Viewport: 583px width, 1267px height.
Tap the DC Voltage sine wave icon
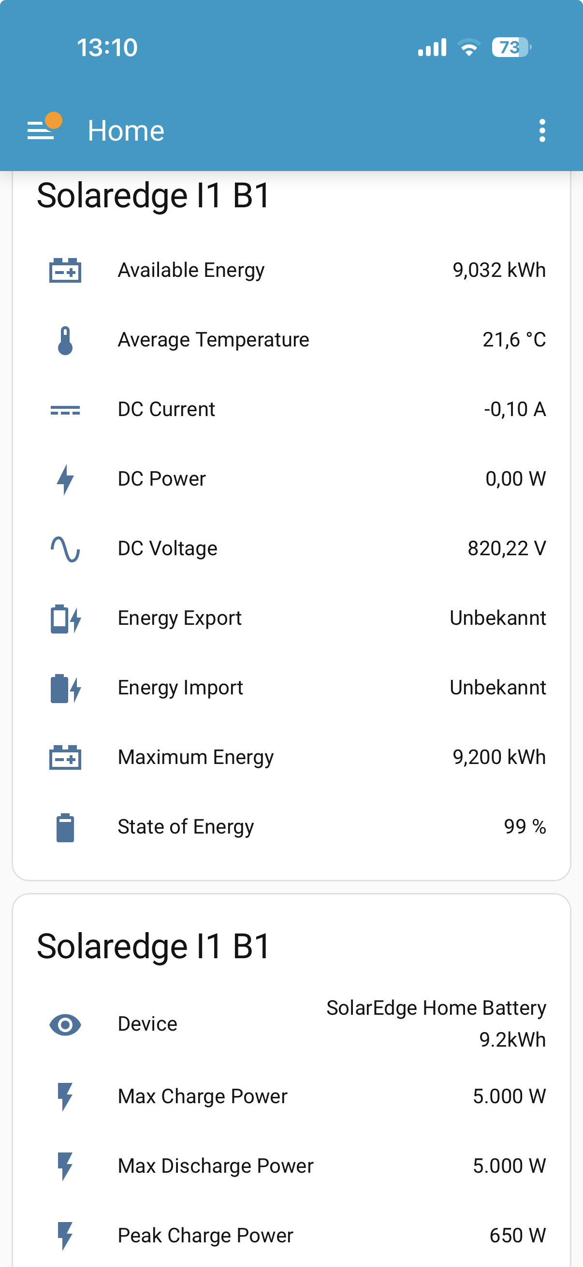click(x=65, y=549)
